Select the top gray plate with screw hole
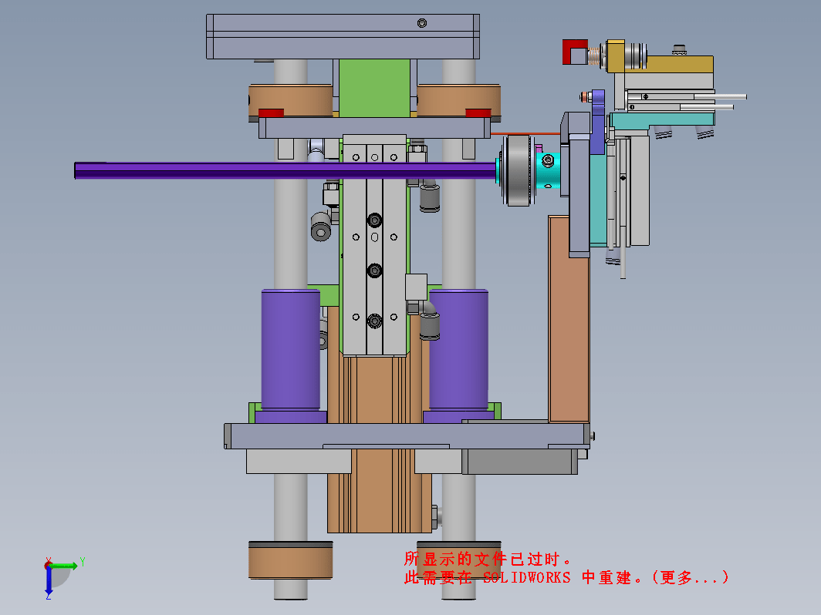This screenshot has height=615, width=821. pos(343,37)
